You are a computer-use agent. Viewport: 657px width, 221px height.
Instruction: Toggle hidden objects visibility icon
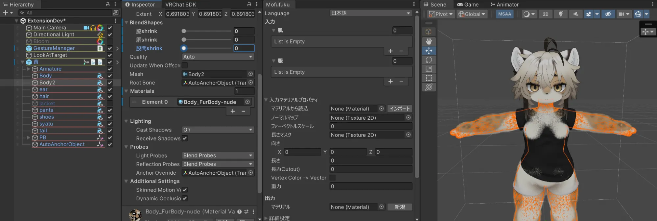[x=608, y=14]
